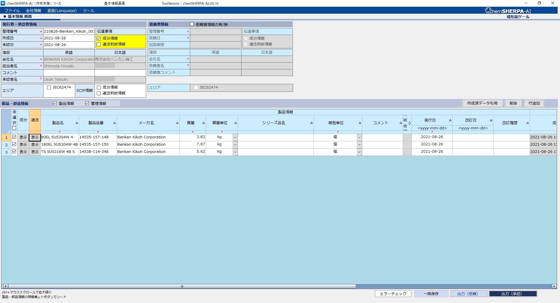
Task: Click right arrow of horizontal scrollbar
Action: point(554,286)
